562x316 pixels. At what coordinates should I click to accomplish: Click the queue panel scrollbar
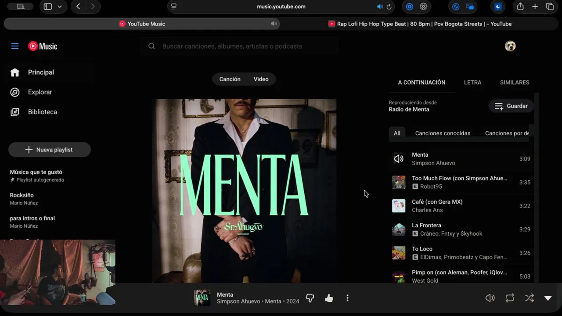[537, 188]
